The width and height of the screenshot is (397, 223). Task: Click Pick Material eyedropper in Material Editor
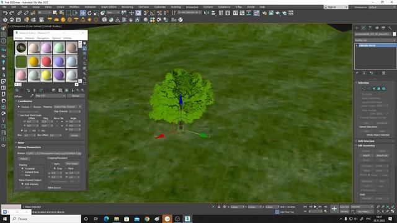(32, 96)
